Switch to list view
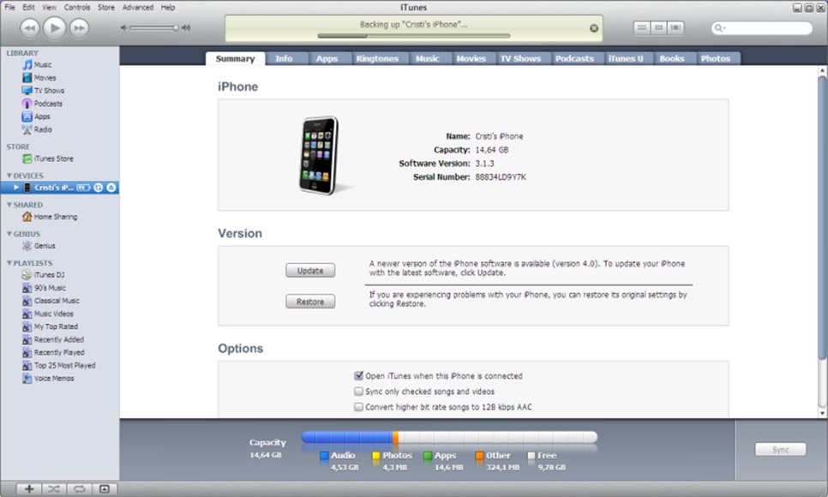828x497 pixels. click(x=642, y=27)
